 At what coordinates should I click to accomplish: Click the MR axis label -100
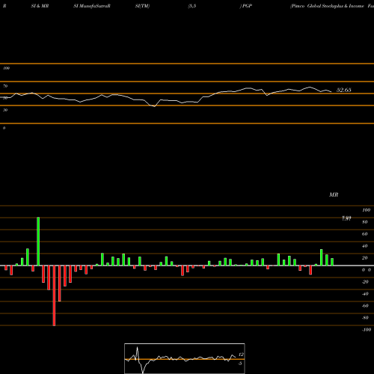(366, 330)
